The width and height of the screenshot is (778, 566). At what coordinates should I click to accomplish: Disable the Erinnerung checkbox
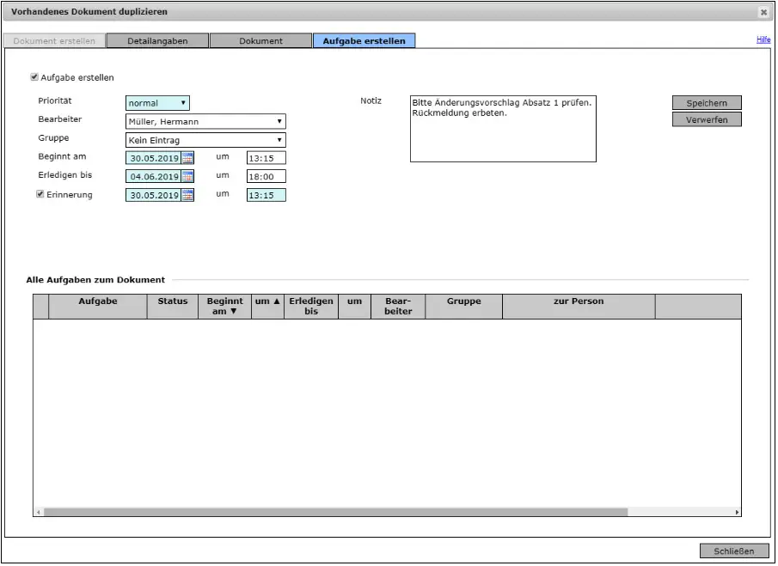[40, 195]
